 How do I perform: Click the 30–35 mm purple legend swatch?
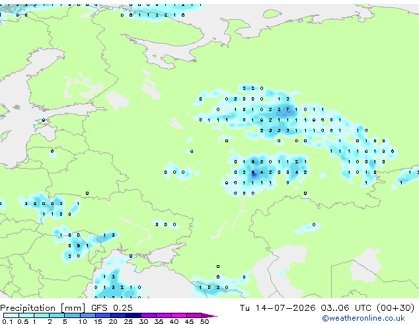(148, 315)
